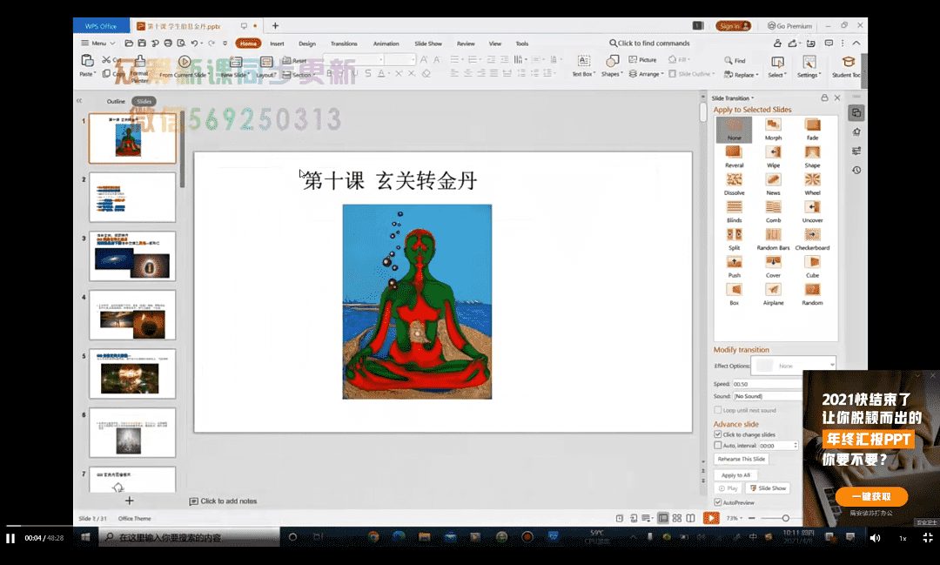Expand the Shapes dropdown in ribbon
940x565 pixels.
[612, 74]
